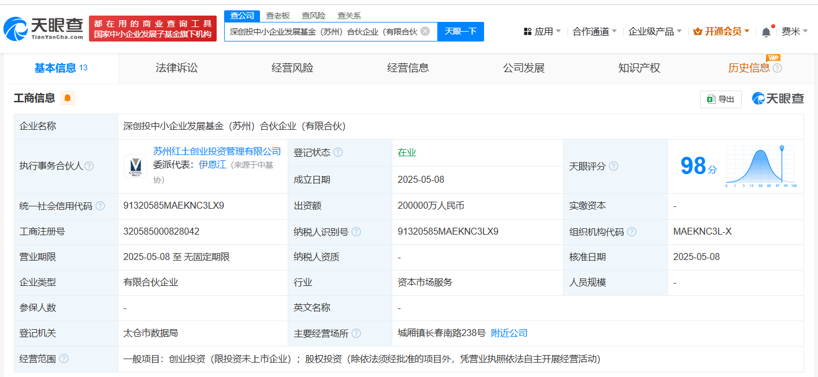Clear the search box with X icon
Screen dimensions: 818x377
pyautogui.click(x=425, y=31)
